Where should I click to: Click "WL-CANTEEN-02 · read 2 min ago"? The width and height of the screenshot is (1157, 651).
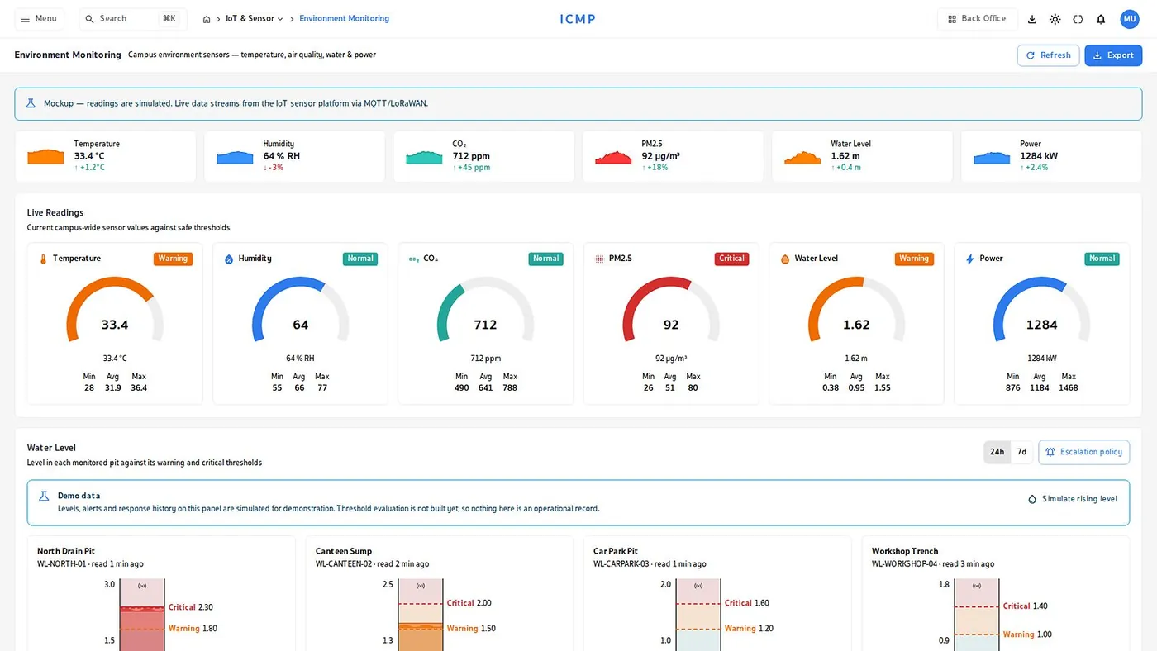372,564
